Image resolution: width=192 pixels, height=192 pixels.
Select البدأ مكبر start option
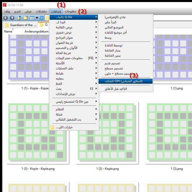(125, 22)
